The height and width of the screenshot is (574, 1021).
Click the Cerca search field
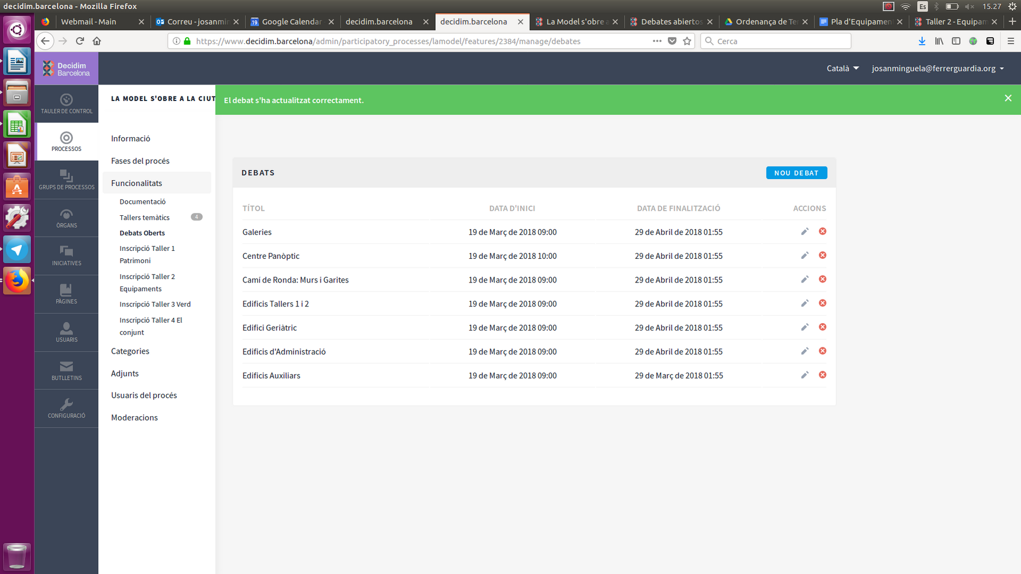[x=775, y=41]
